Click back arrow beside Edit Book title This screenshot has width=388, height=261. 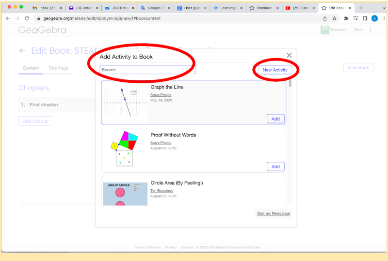click(x=22, y=51)
